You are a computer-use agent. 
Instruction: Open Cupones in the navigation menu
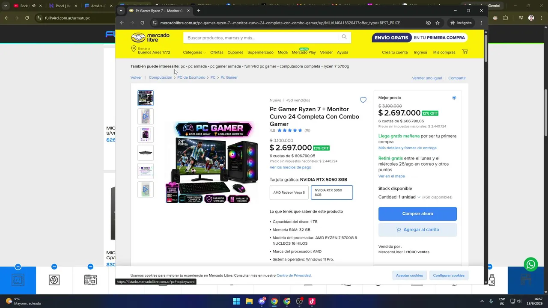tap(235, 52)
